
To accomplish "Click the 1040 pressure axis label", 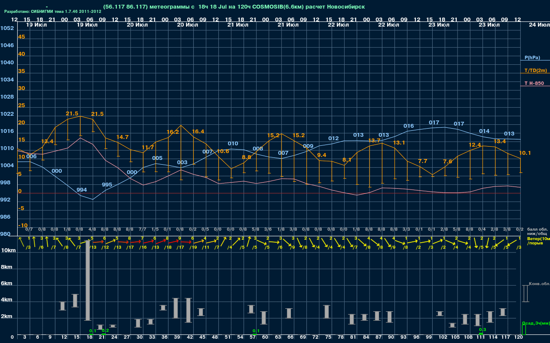I will (7, 63).
